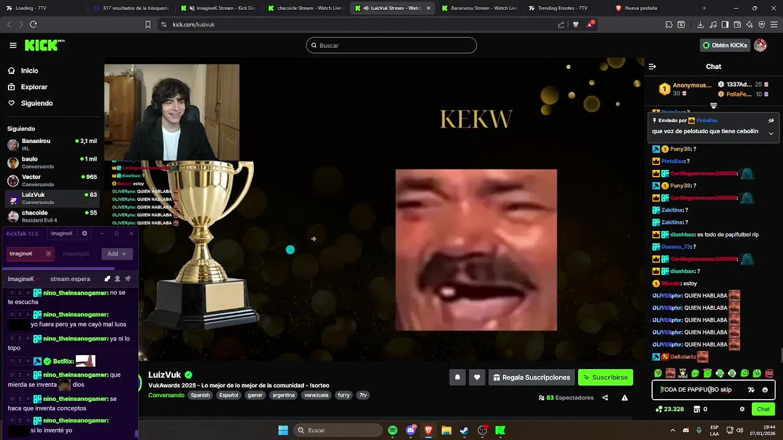
Task: Click the heart follow button
Action: (477, 378)
